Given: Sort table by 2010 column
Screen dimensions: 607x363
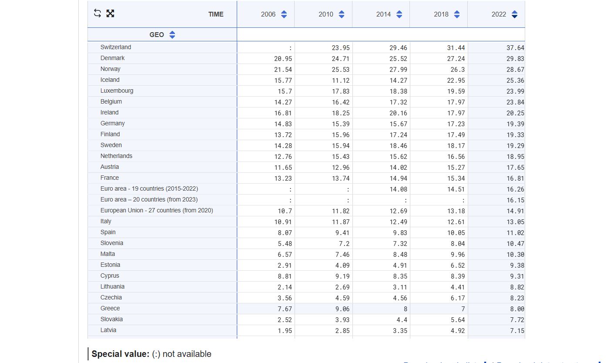Looking at the screenshot, I should tap(341, 14).
